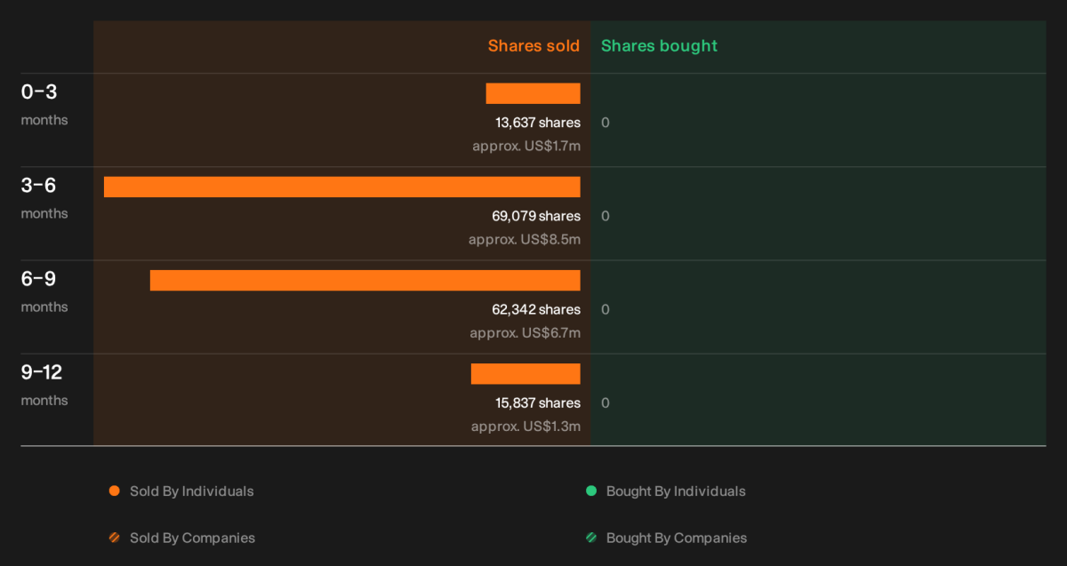Viewport: 1067px width, 566px height.
Task: Click the 15,837 shares value
Action: coord(538,403)
